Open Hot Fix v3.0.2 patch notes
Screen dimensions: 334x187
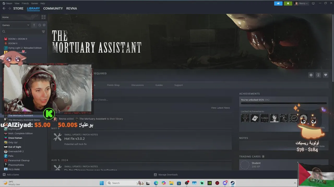pos(141,140)
